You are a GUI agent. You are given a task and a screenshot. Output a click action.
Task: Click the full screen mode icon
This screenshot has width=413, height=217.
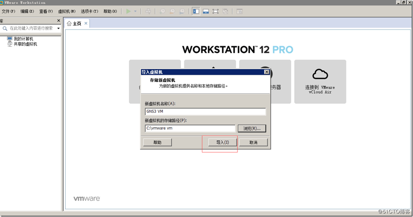click(x=215, y=11)
